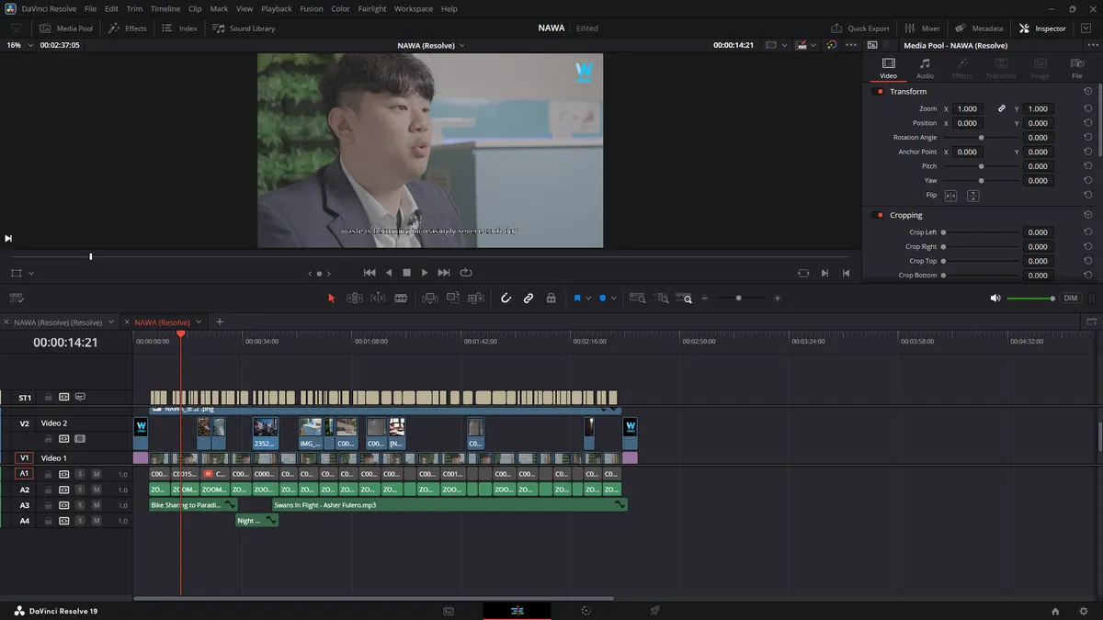Toggle the magnet Snapping icon
This screenshot has height=620, width=1103.
pyautogui.click(x=506, y=299)
